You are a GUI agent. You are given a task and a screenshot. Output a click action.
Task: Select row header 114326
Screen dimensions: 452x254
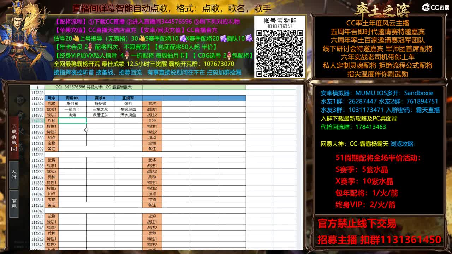[x=37, y=115]
